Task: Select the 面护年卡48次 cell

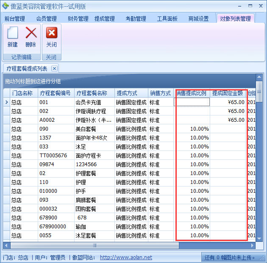Action: click(x=95, y=137)
